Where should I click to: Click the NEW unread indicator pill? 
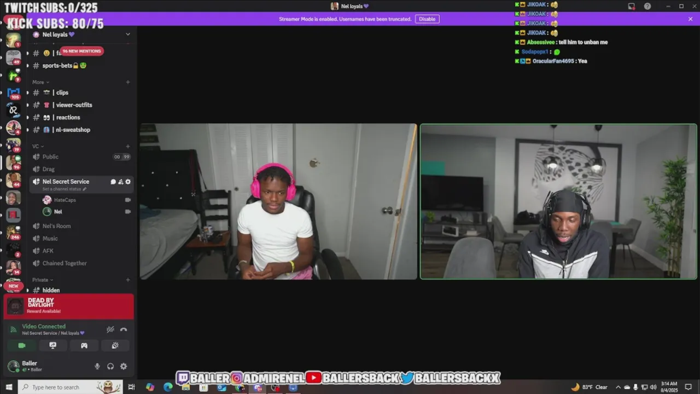tap(13, 286)
